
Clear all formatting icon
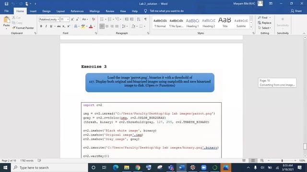coord(94,19)
